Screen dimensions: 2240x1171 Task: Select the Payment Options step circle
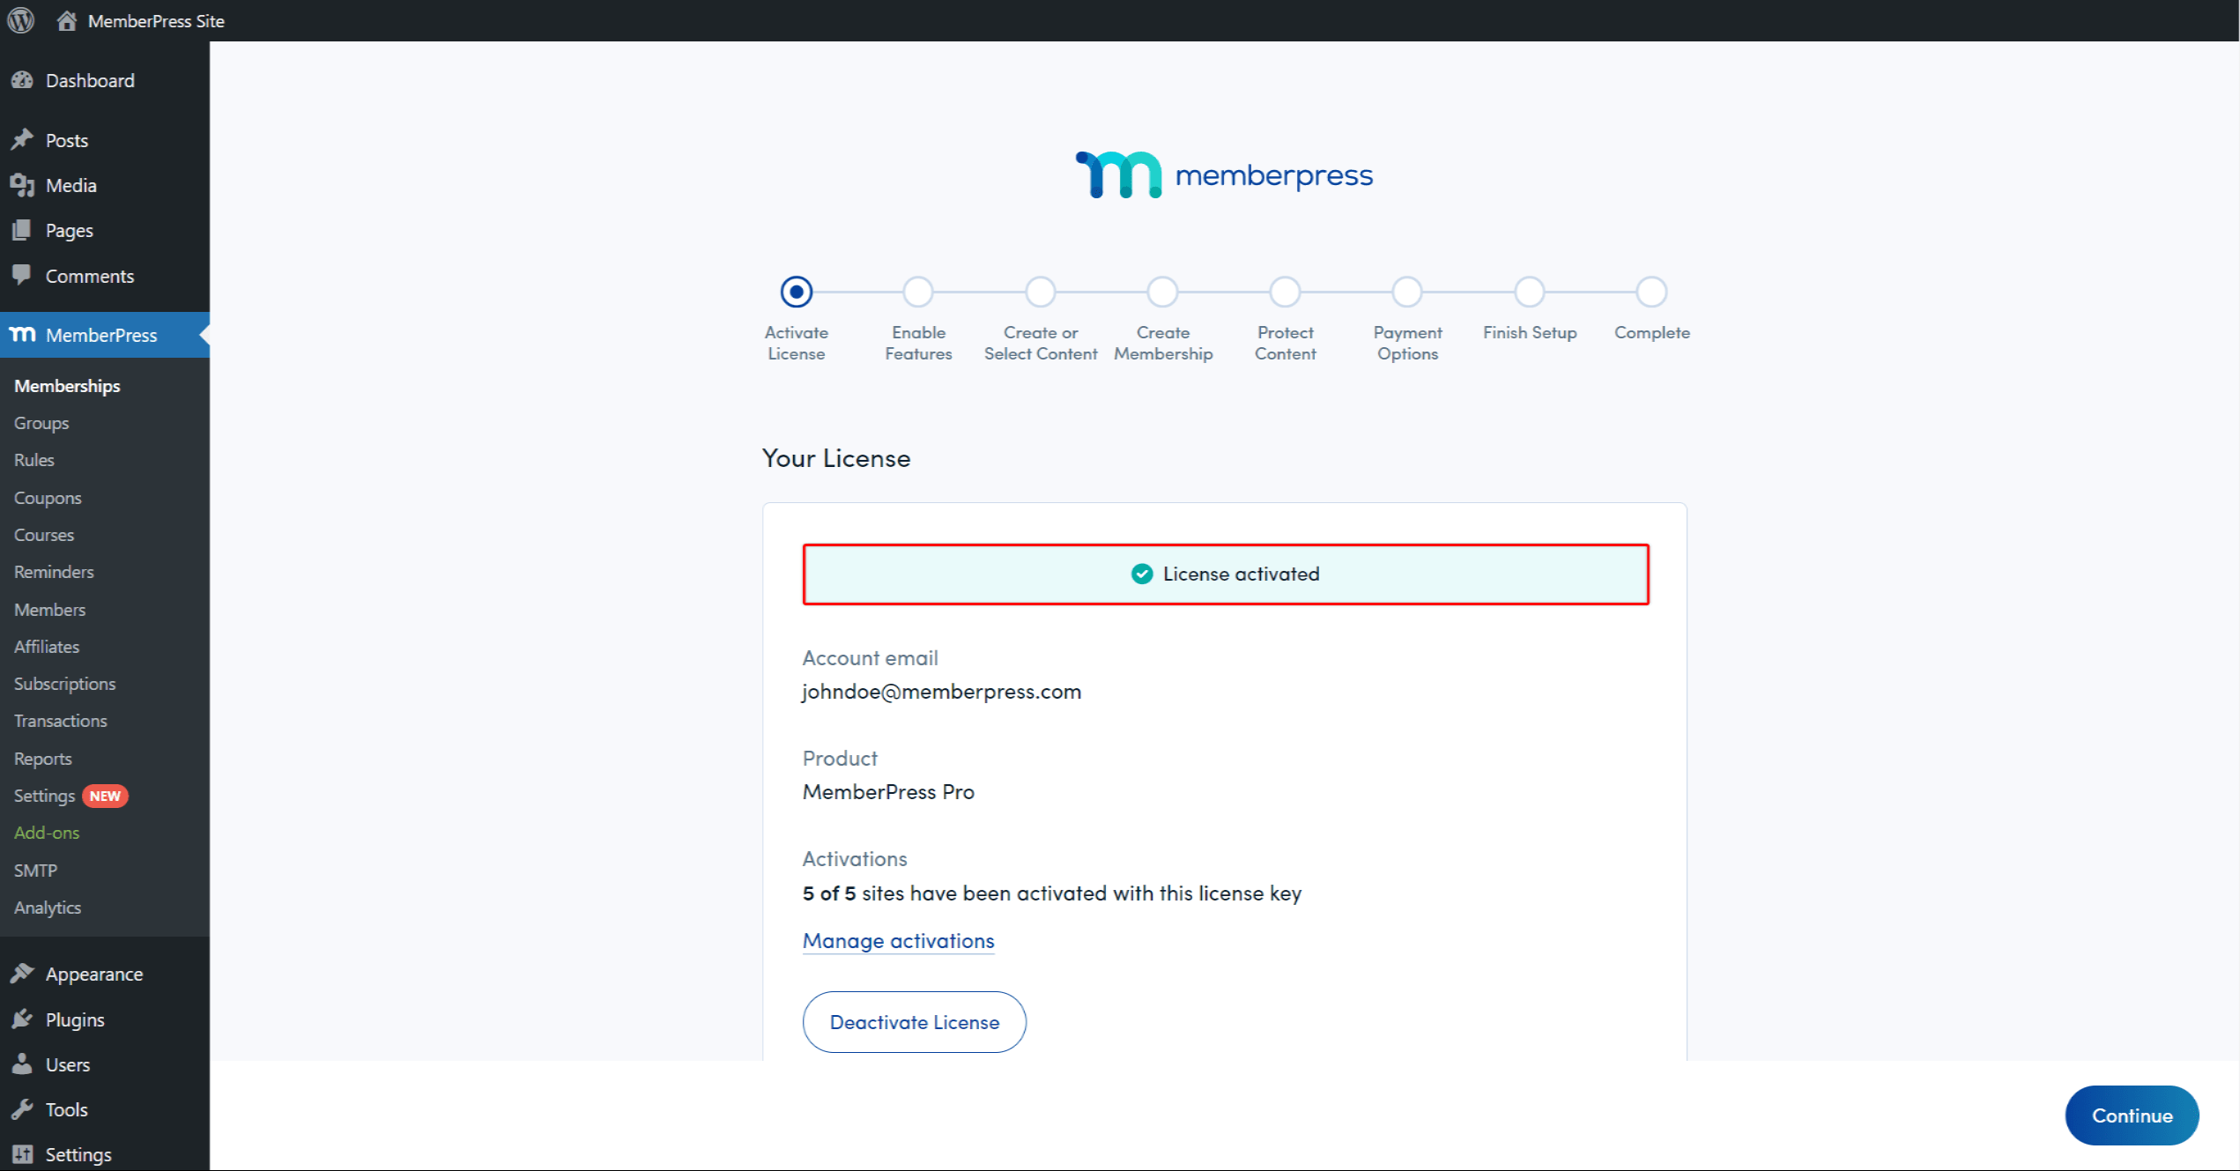tap(1407, 292)
